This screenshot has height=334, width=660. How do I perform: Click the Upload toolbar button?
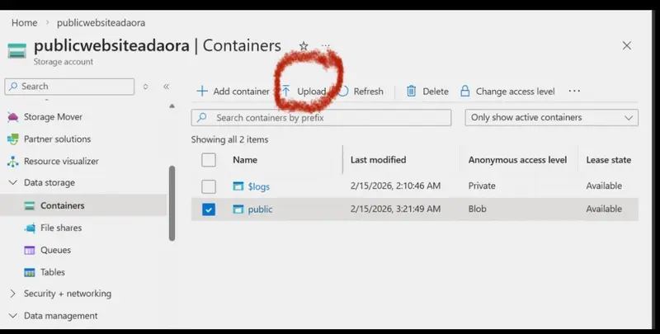tap(304, 92)
